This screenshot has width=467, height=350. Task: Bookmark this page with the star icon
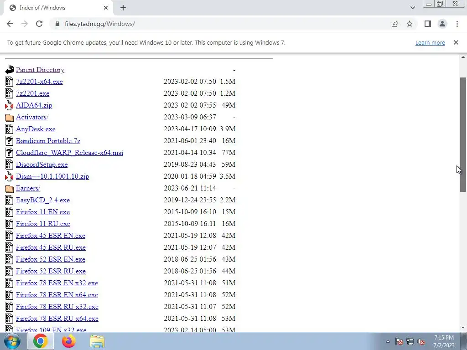410,24
